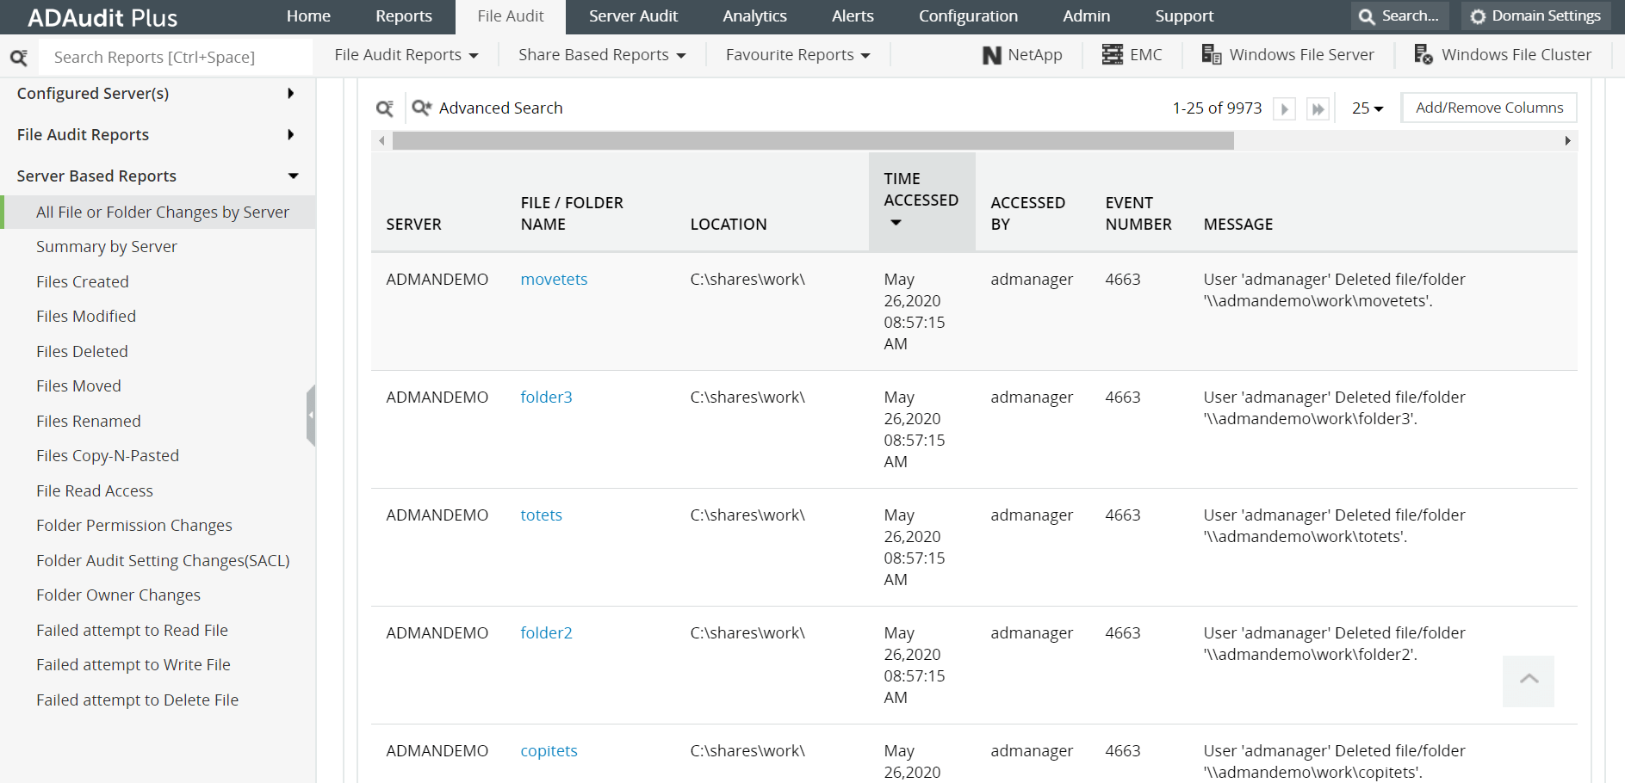Open the Files Modified report
The image size is (1625, 783).
pyautogui.click(x=86, y=317)
